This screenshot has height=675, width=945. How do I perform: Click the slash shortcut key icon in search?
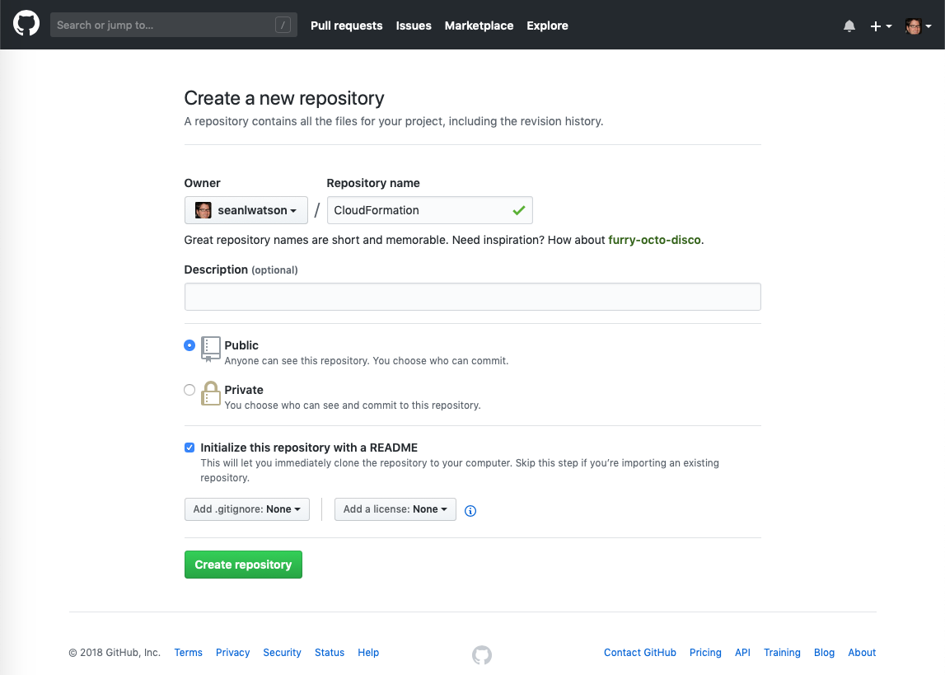283,25
